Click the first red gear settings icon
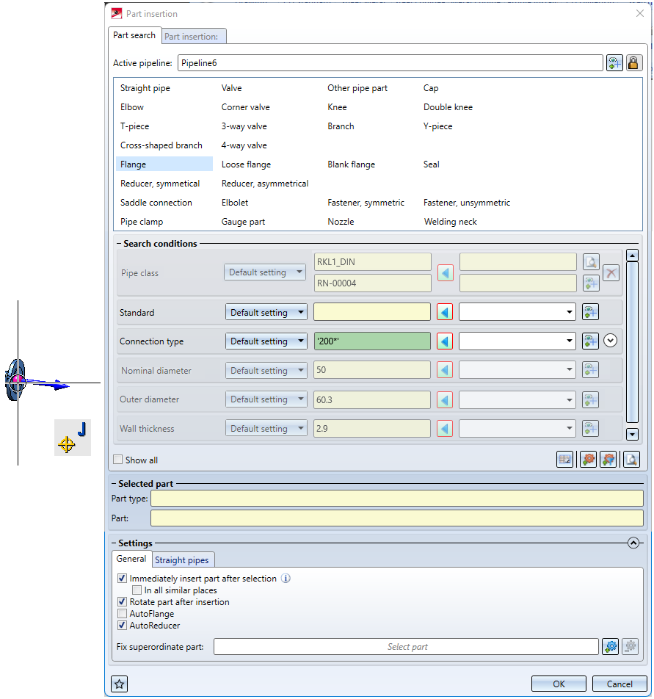 click(589, 459)
